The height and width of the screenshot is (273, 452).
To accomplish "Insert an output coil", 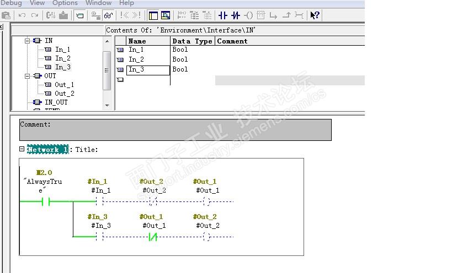I will 248,15.
